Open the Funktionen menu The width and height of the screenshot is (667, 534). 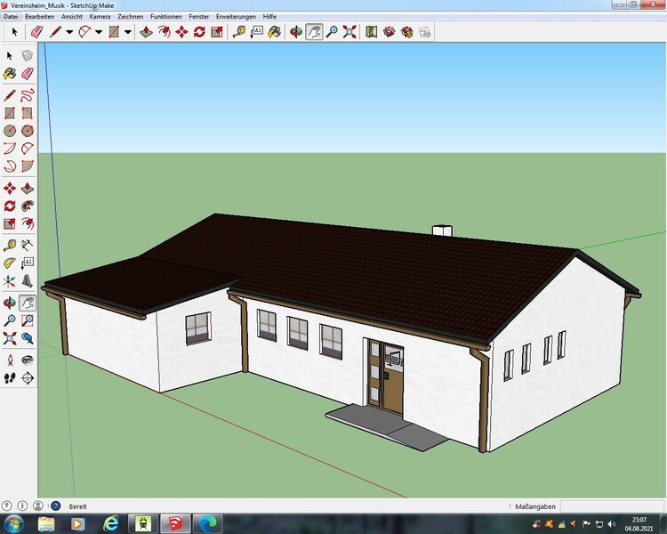[x=166, y=17]
